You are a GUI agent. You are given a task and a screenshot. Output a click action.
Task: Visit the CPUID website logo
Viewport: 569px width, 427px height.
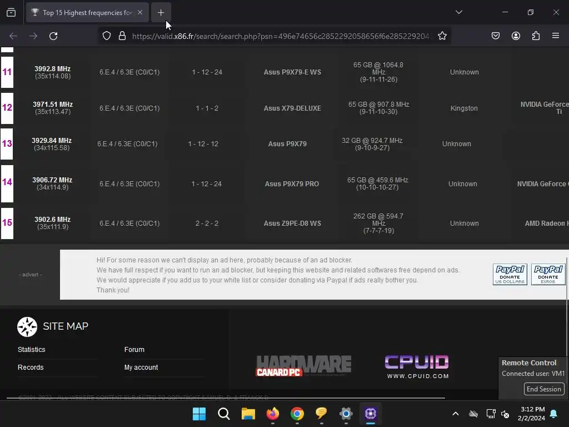tap(417, 367)
